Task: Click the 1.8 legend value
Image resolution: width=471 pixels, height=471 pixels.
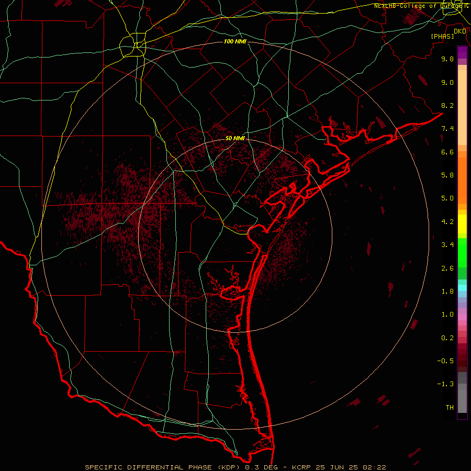Action: pyautogui.click(x=447, y=291)
